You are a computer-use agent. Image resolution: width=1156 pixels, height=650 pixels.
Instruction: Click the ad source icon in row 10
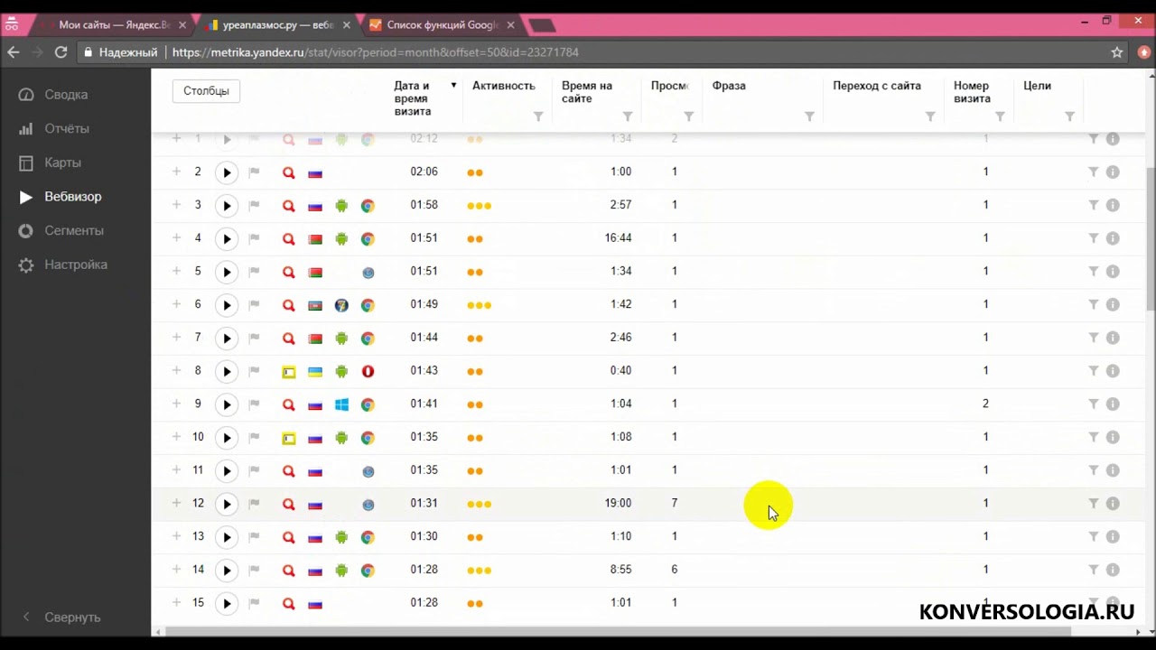pyautogui.click(x=289, y=438)
